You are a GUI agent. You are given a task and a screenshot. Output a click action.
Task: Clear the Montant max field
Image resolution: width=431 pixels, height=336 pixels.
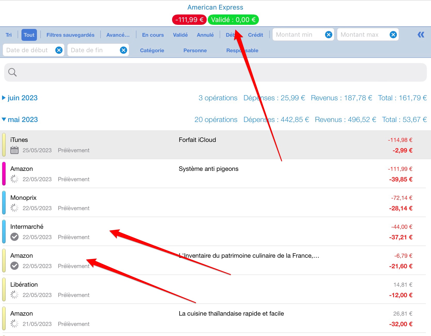coord(393,35)
